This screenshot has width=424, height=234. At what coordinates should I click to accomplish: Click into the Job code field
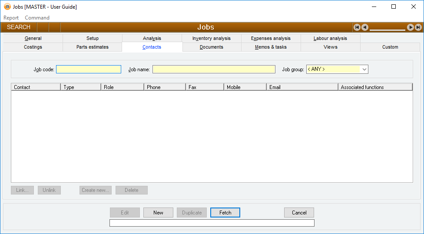click(x=89, y=69)
